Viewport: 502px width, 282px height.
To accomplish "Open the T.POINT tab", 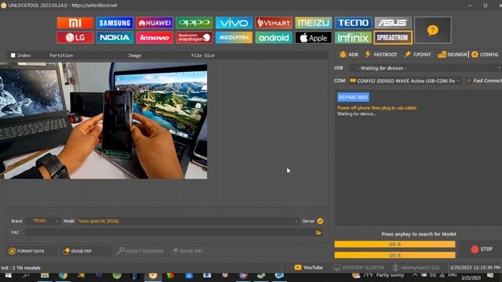I will click(417, 55).
